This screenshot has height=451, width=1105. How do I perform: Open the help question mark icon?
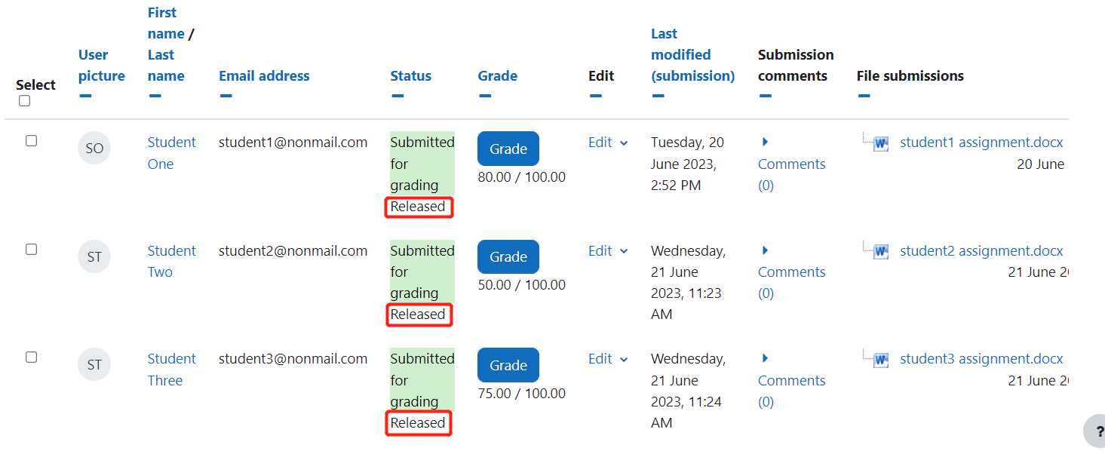[x=1097, y=431]
